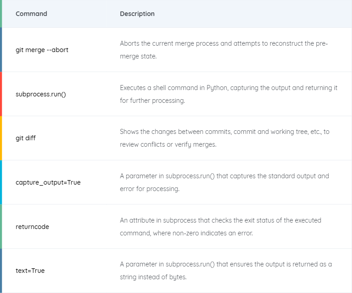The height and width of the screenshot is (293, 352).
Task: Click the text=True command cell
Action: (x=30, y=271)
